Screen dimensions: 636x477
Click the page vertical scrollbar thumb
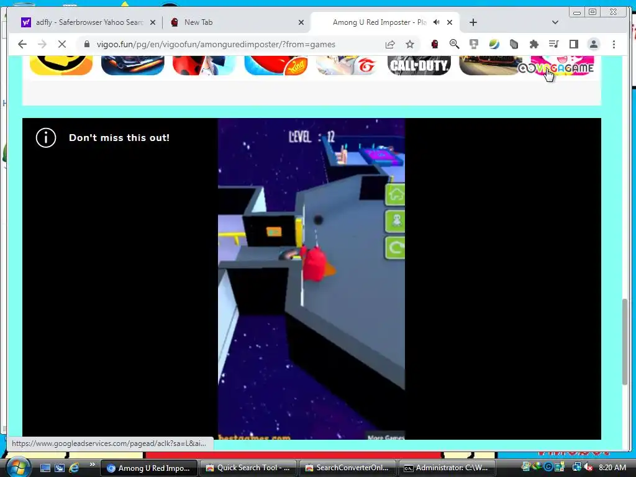click(625, 342)
